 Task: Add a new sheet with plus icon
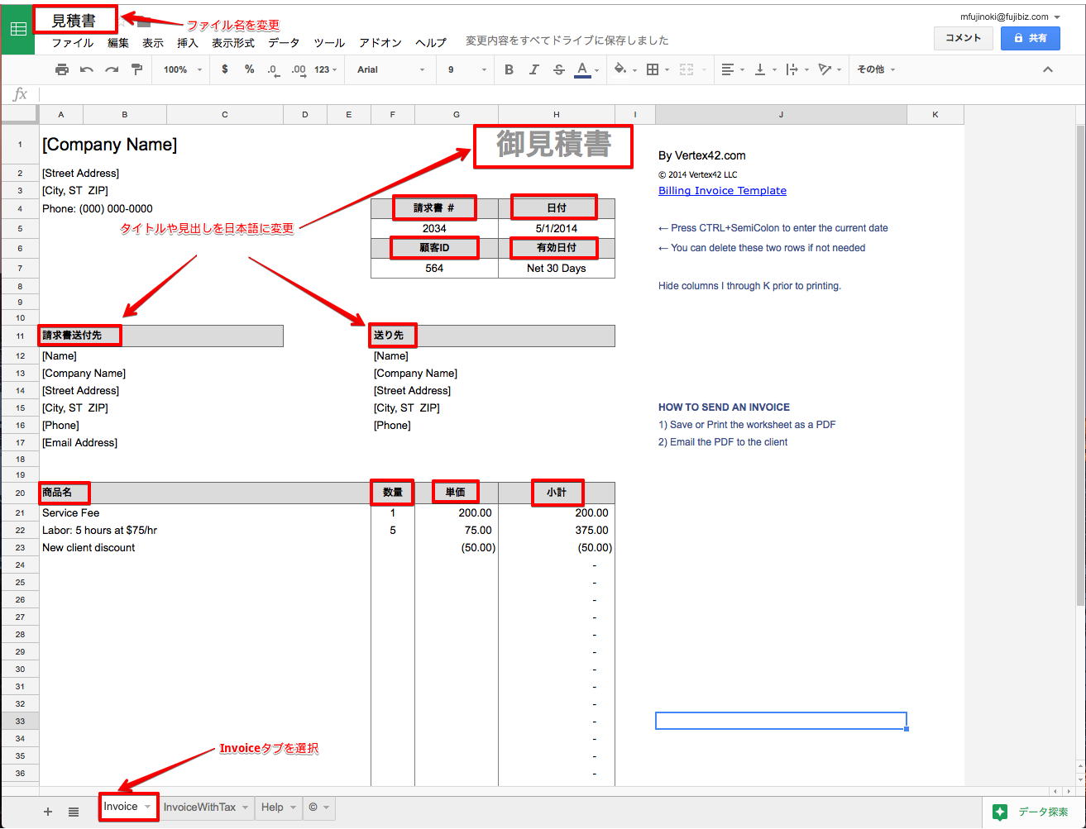click(x=48, y=812)
